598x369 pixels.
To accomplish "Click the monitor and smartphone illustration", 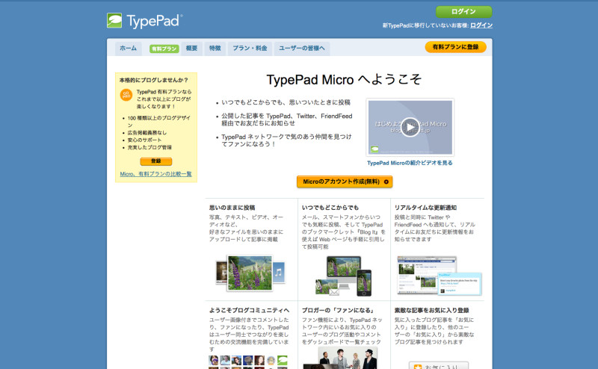I will (344, 276).
